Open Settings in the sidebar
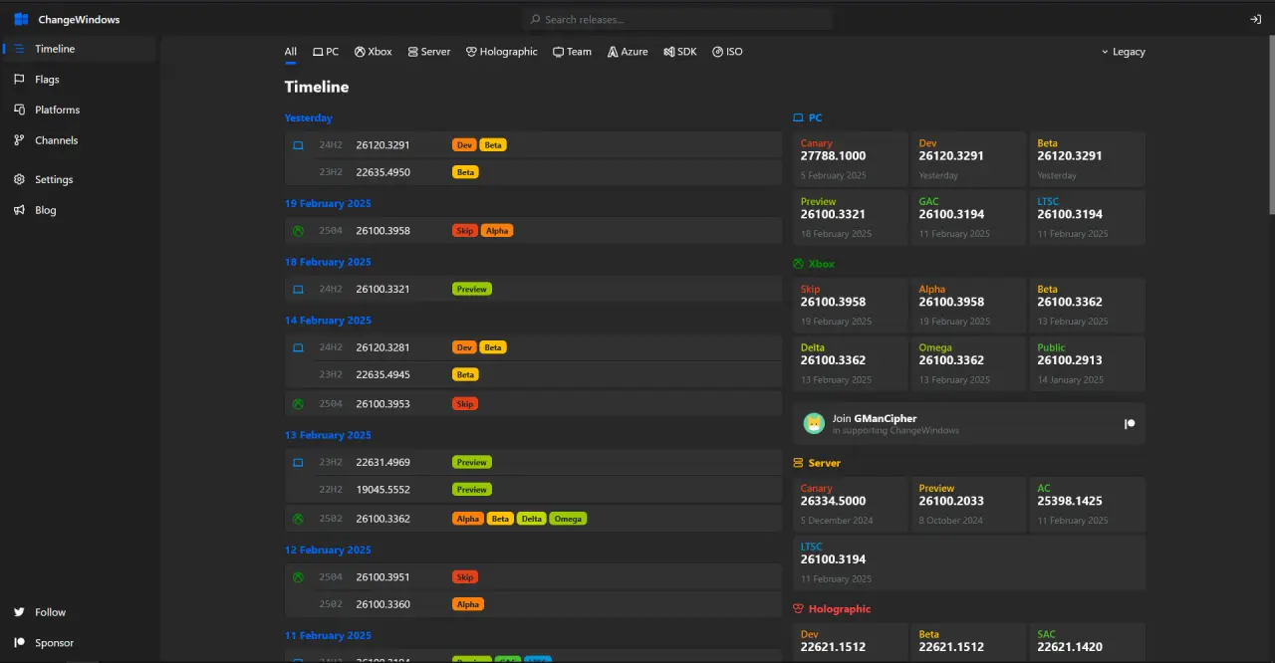 80,179
